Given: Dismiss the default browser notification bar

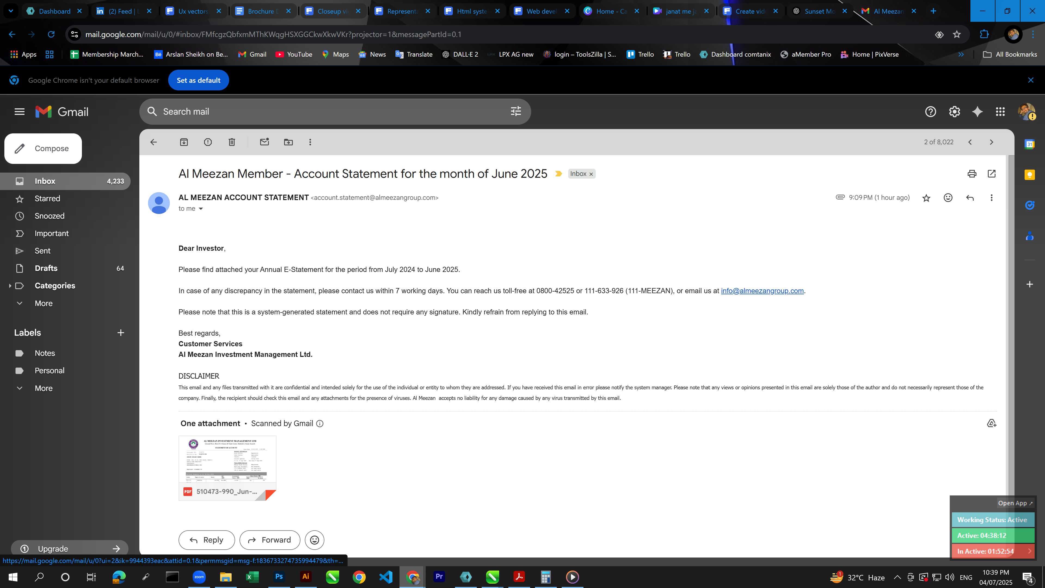Looking at the screenshot, I should (1031, 80).
